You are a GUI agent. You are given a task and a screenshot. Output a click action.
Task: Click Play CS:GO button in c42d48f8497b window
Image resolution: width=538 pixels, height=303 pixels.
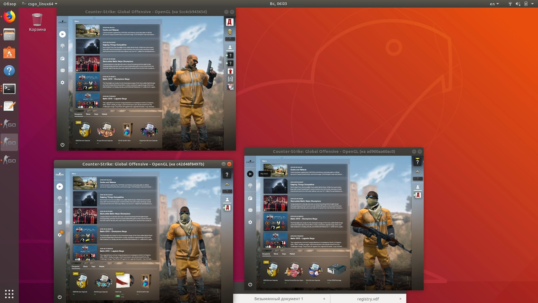[60, 187]
